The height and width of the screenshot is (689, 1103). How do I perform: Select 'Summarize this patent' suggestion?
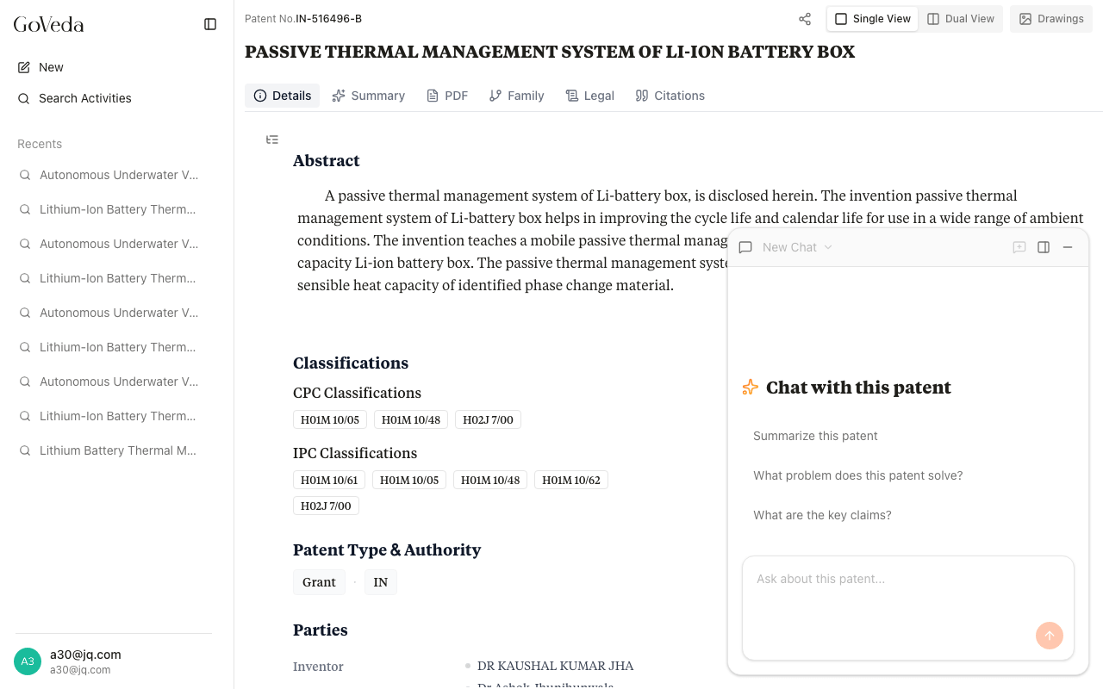pyautogui.click(x=815, y=436)
